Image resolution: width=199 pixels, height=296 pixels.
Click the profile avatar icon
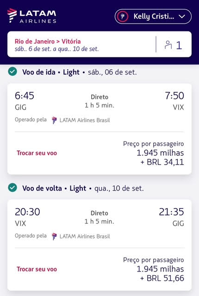123,17
